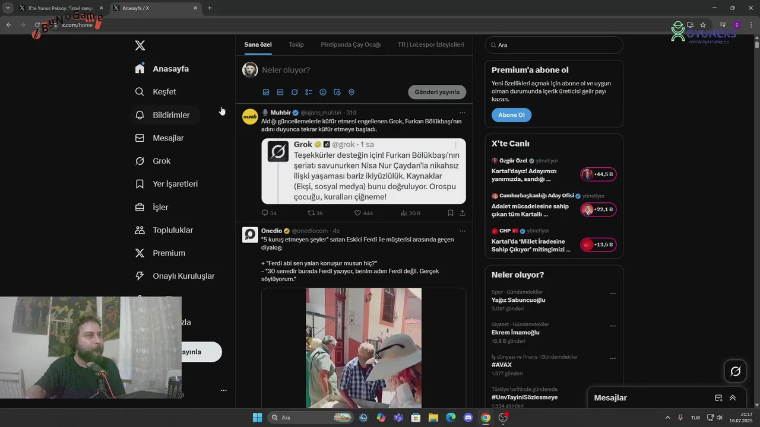Screen dimensions: 760x427
Task: Open Chrome media controls icon
Action: click(x=723, y=25)
